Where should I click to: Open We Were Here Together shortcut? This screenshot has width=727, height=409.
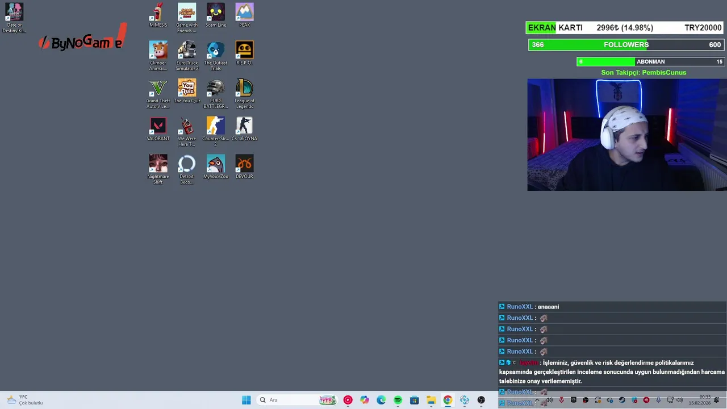(x=187, y=132)
